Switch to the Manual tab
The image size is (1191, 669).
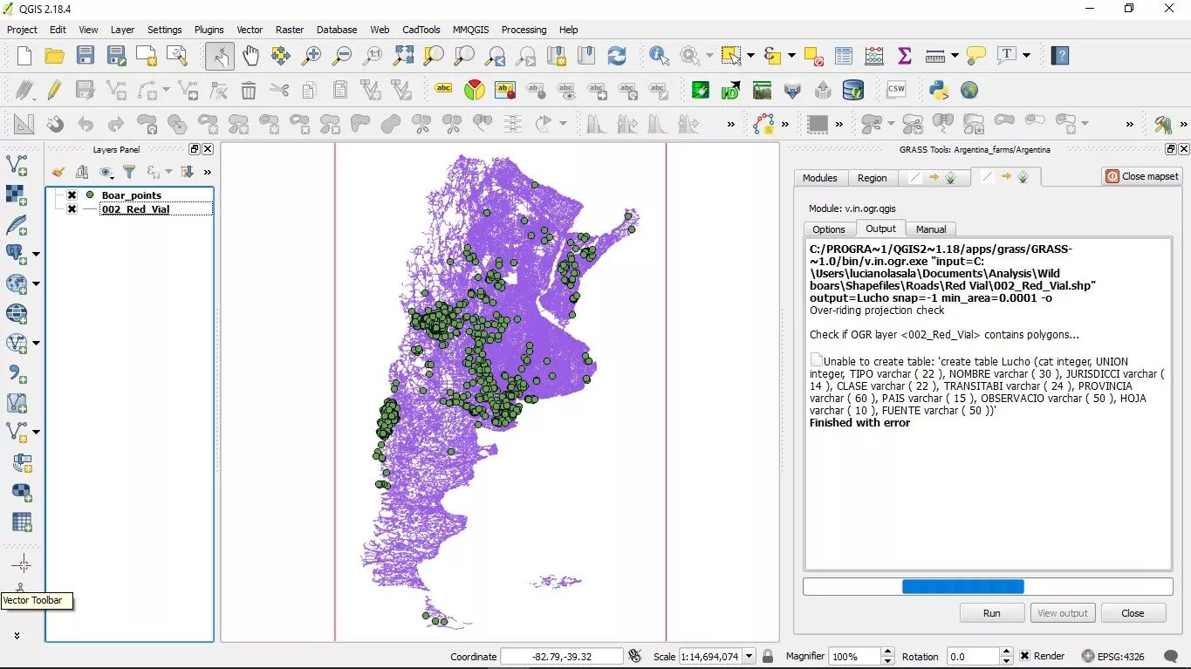(x=931, y=229)
